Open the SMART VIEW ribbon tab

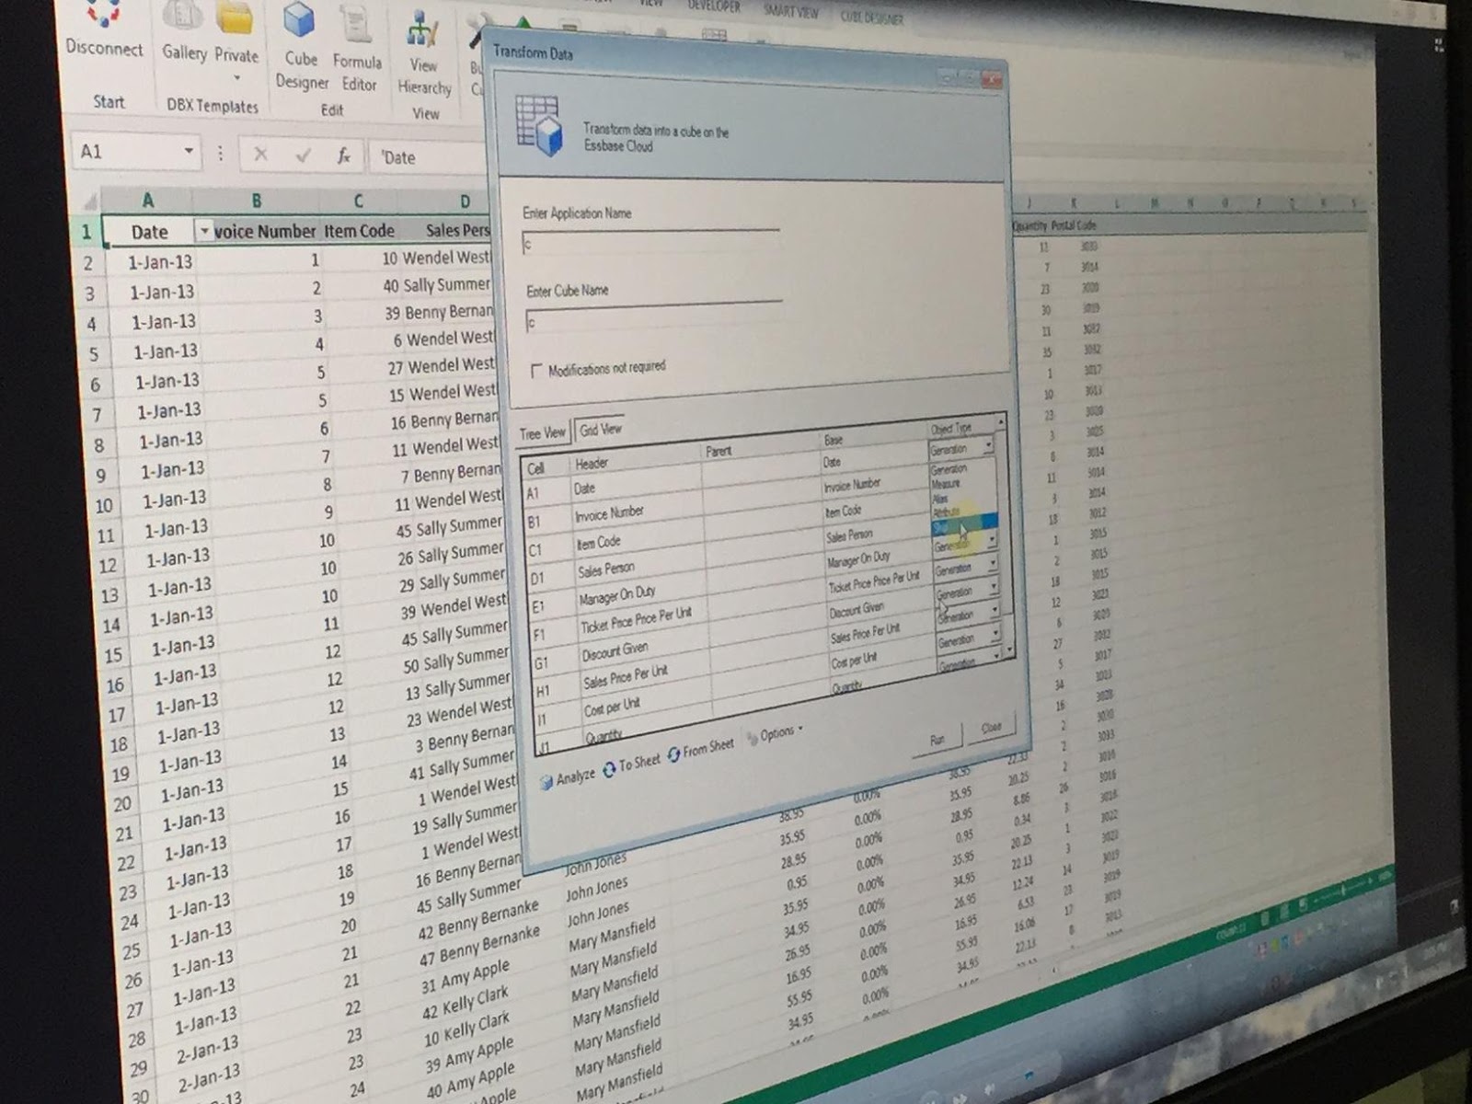tap(791, 10)
